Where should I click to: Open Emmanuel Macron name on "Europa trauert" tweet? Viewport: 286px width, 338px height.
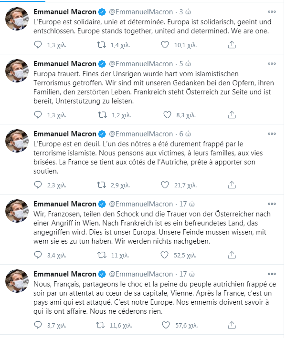(x=65, y=63)
